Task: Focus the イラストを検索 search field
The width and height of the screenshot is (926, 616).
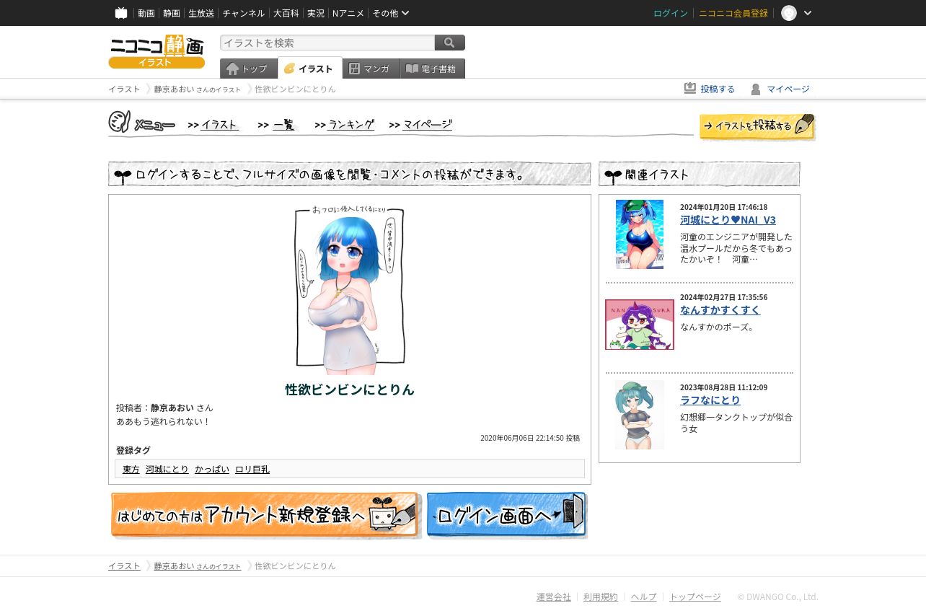Action: coord(327,43)
